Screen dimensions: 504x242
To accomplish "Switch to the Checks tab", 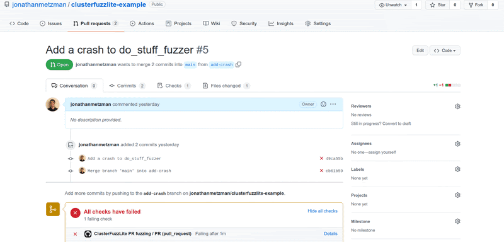I will (x=174, y=86).
